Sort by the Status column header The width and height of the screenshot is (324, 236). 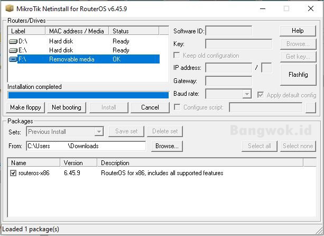pyautogui.click(x=134, y=31)
